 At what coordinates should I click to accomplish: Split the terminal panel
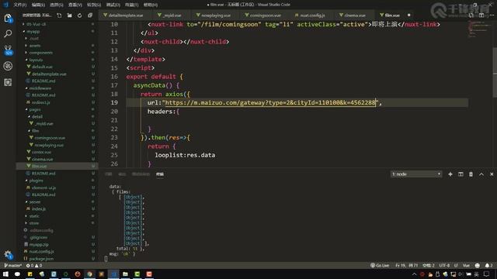pos(461,174)
